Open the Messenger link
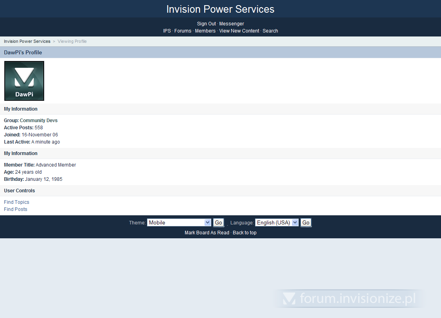 tap(232, 24)
